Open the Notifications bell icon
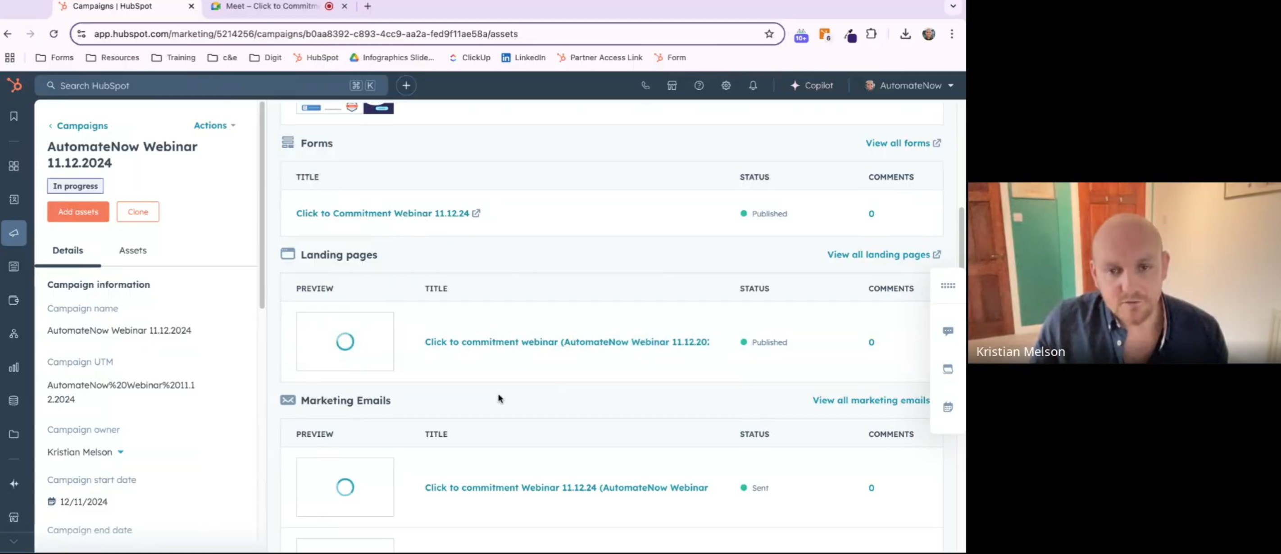 point(753,86)
